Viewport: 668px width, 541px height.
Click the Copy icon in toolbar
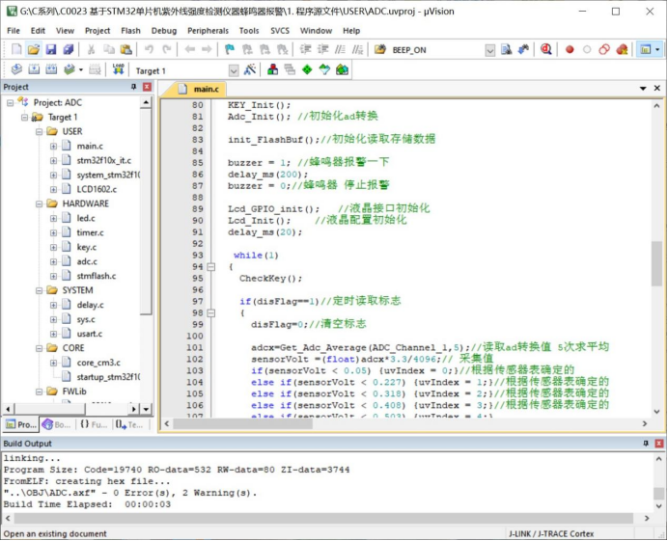tap(109, 49)
